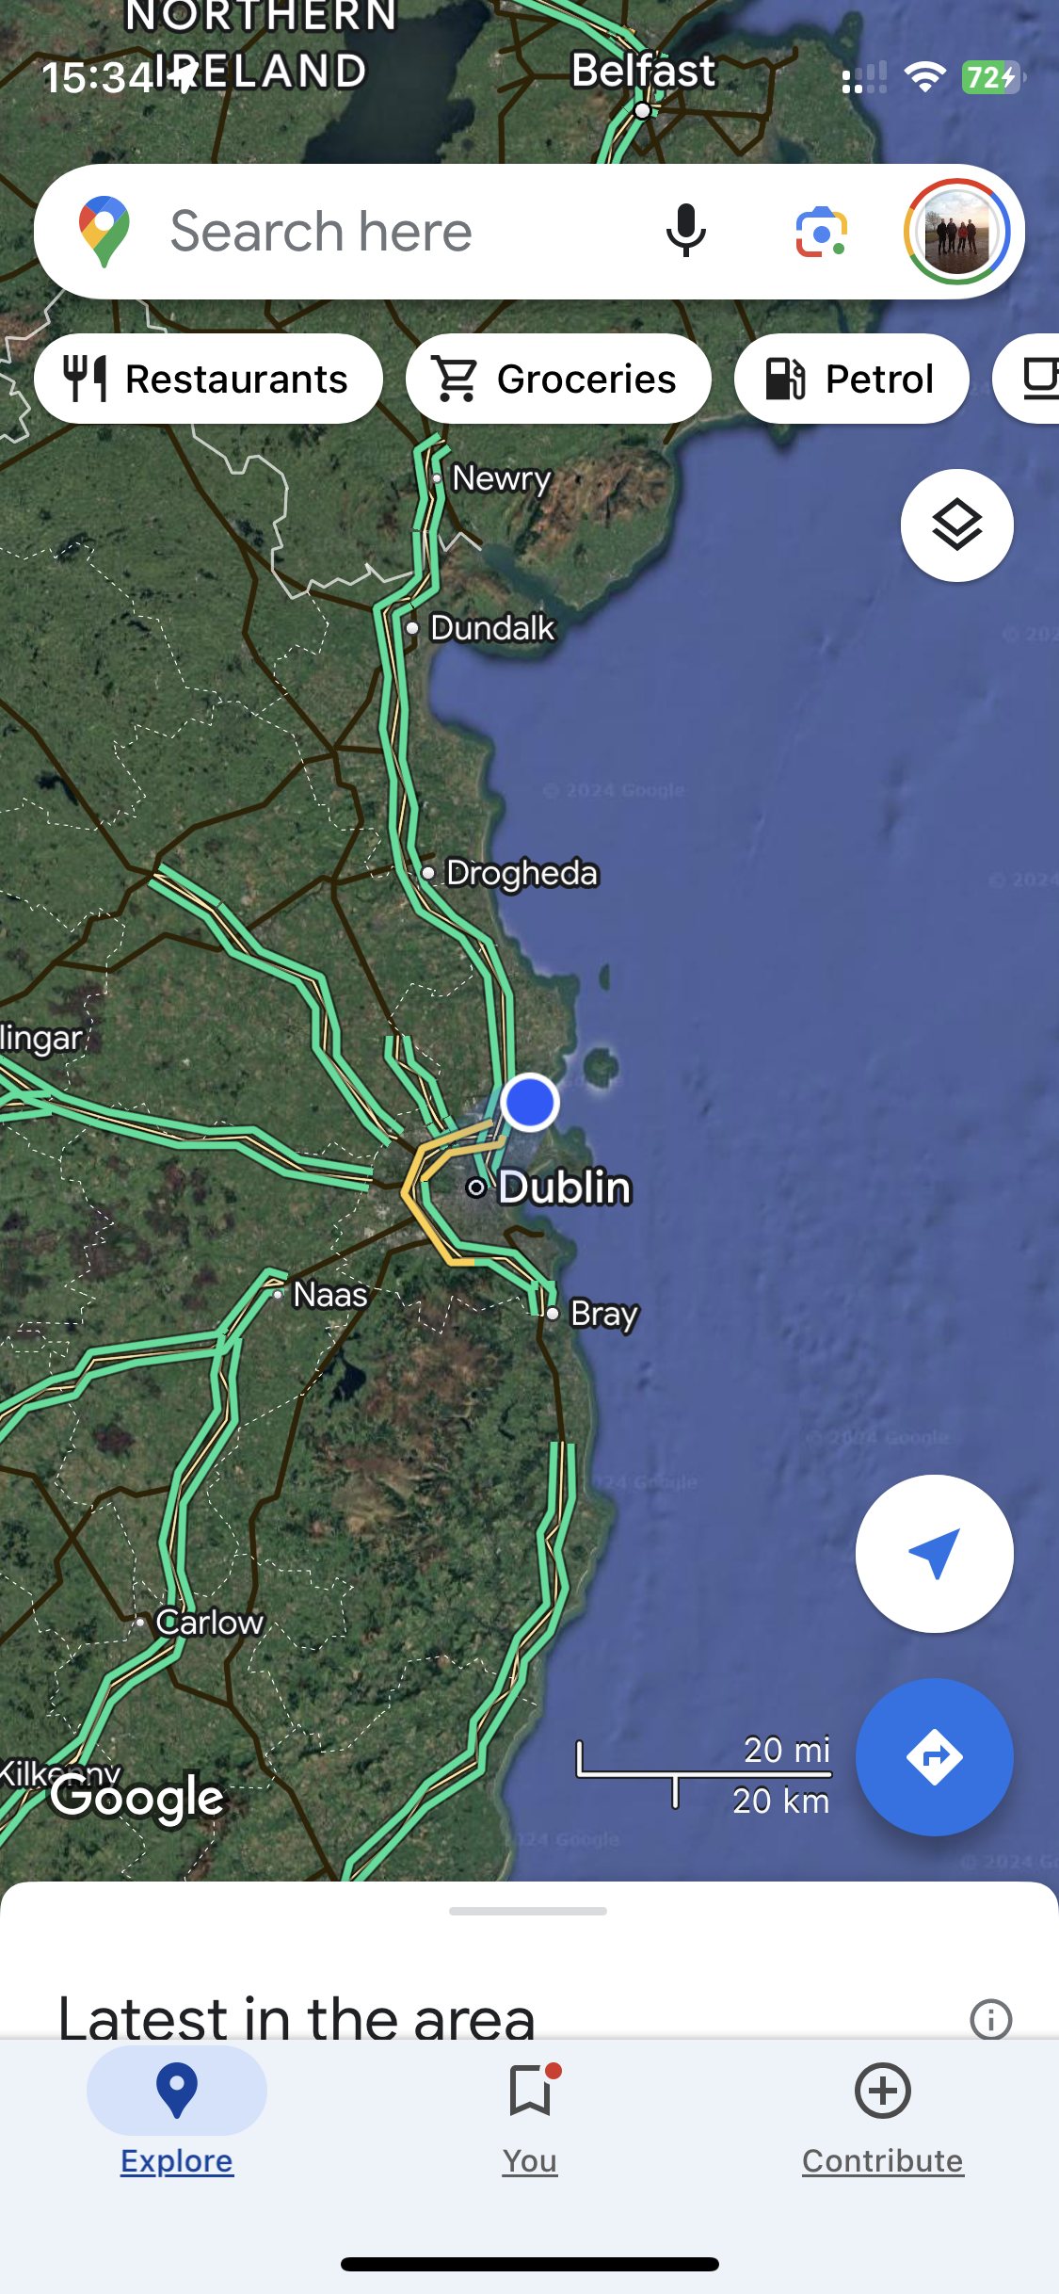1059x2294 pixels.
Task: Open the map layers button
Action: 956,525
